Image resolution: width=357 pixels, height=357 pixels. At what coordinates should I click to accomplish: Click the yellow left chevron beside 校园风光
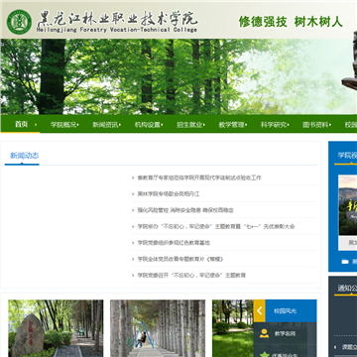pos(259,310)
